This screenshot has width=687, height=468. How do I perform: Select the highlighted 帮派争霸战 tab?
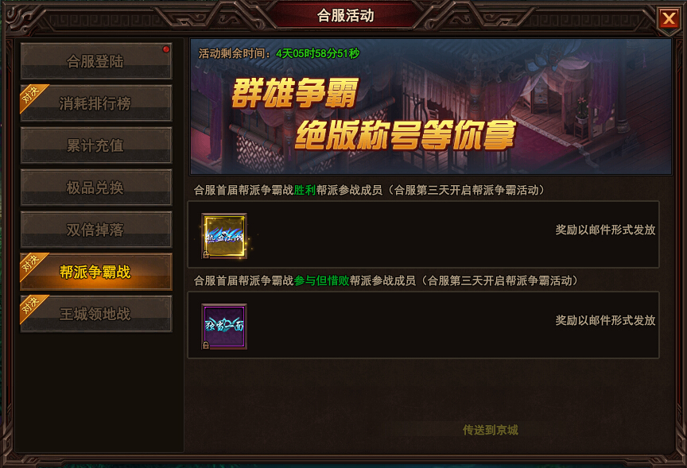(96, 272)
